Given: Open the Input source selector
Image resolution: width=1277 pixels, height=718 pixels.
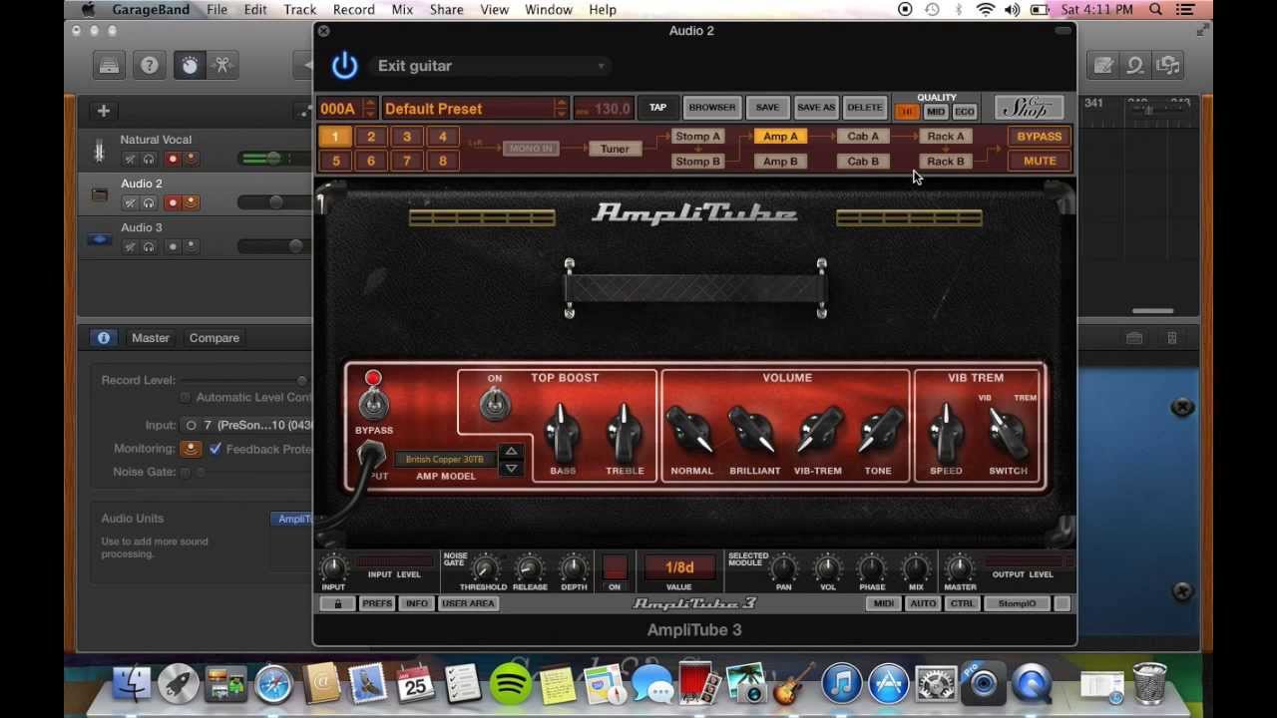Looking at the screenshot, I should (249, 425).
